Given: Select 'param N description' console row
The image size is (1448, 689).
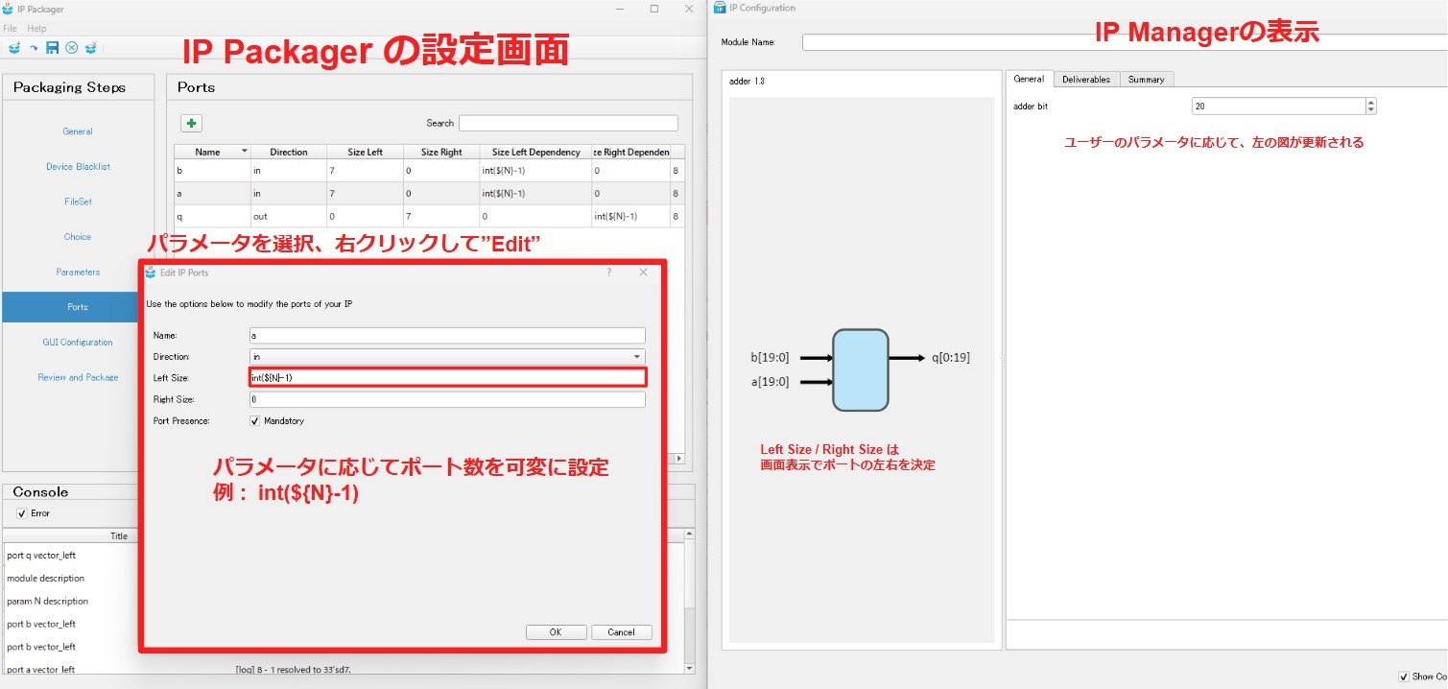Looking at the screenshot, I should [x=47, y=602].
